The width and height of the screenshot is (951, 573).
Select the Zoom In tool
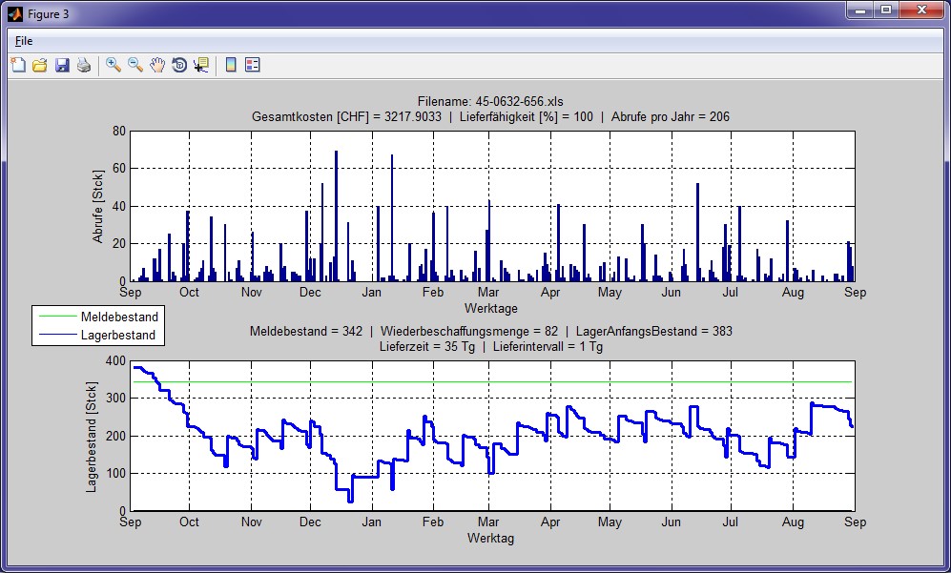113,65
